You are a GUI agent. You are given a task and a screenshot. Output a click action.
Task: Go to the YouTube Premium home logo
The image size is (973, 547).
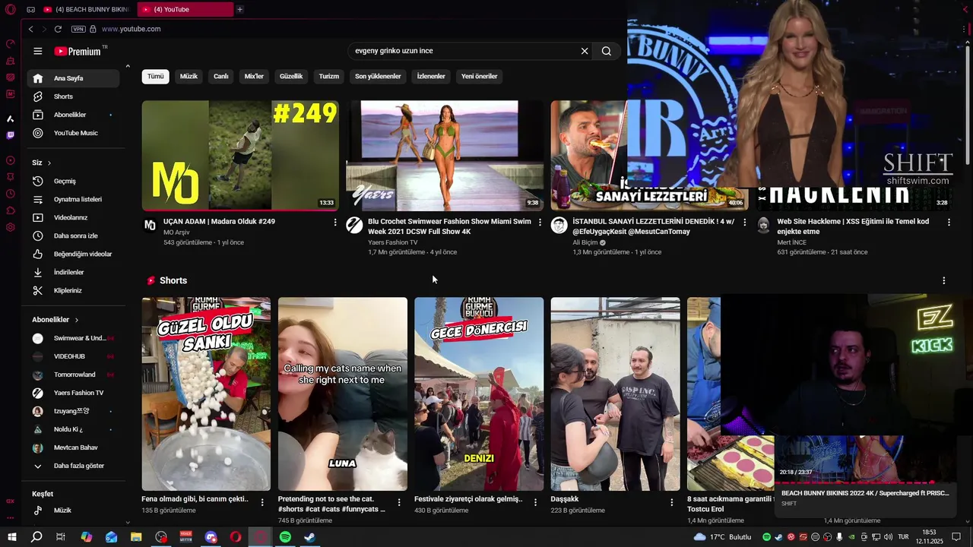[x=78, y=51]
